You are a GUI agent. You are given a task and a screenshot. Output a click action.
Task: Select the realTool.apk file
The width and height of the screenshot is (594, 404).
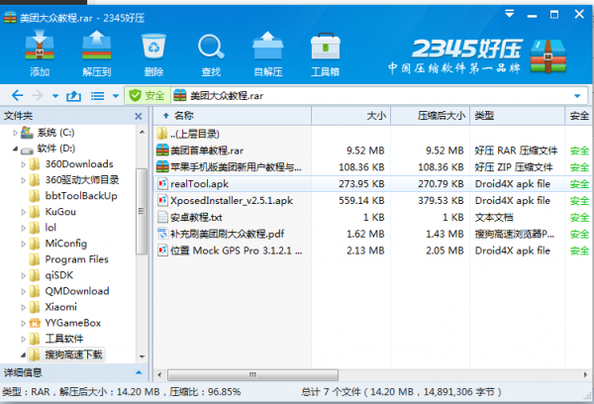(x=373, y=184)
